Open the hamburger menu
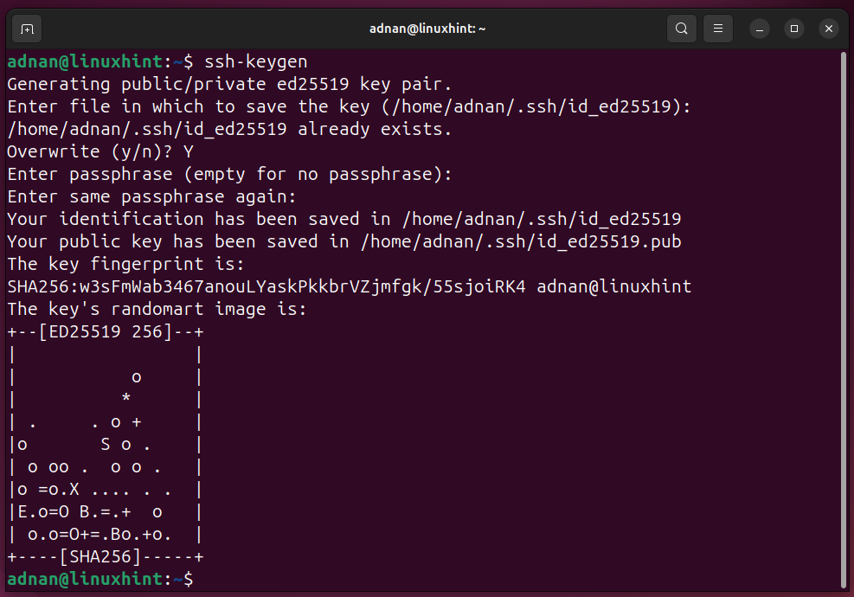854x597 pixels. [717, 28]
